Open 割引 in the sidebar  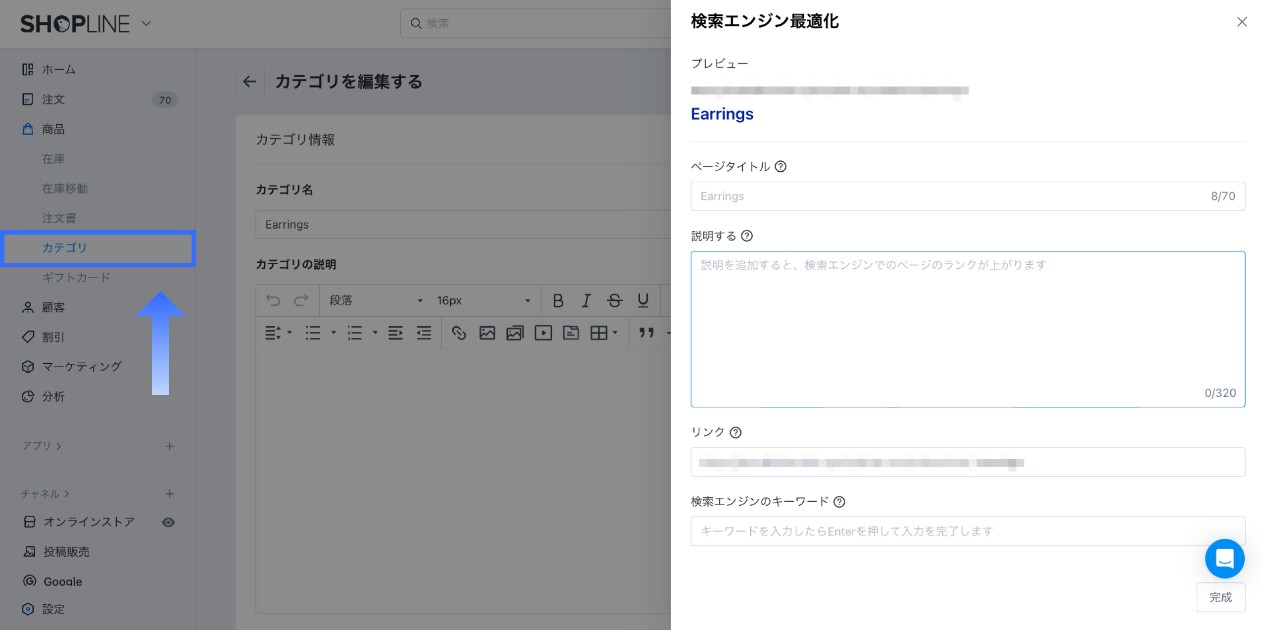tap(53, 337)
